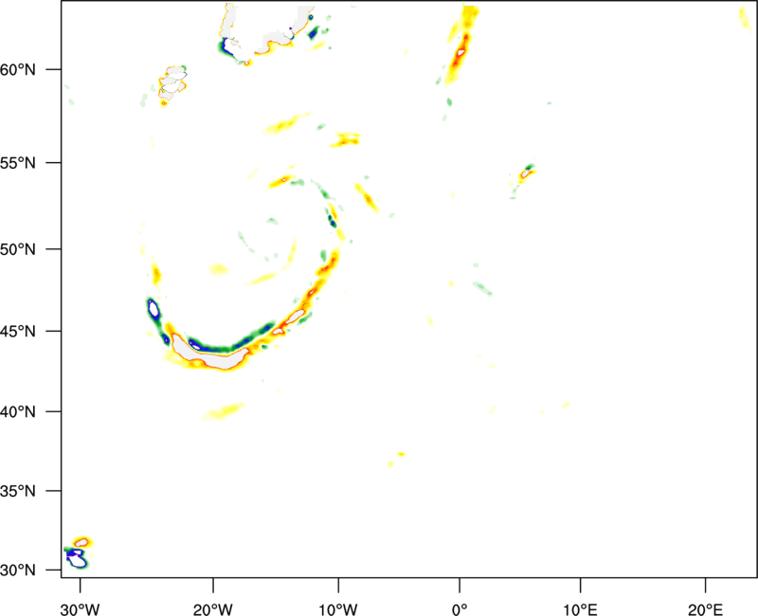Click the 10°W longitude label
Image resolution: width=758 pixels, height=616 pixels.
338,609
